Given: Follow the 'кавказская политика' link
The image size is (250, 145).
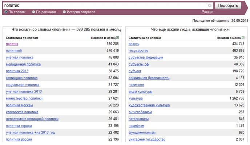Looking at the screenshot, I should [22, 112].
